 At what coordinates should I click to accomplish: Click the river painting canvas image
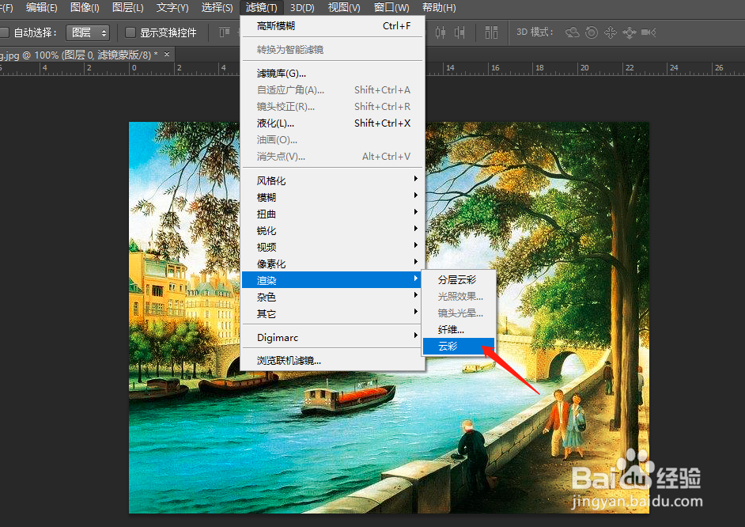pyautogui.click(x=389, y=317)
